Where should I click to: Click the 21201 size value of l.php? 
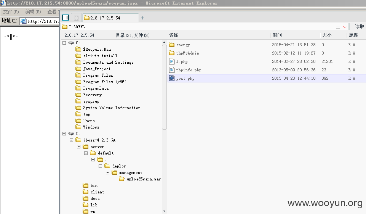coord(327,61)
